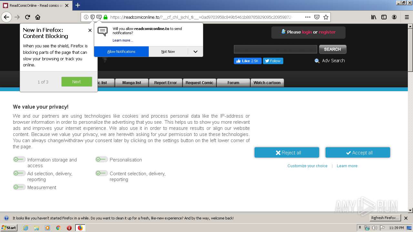Toggle Content selection, delivery, reporting switch

[x=101, y=173]
